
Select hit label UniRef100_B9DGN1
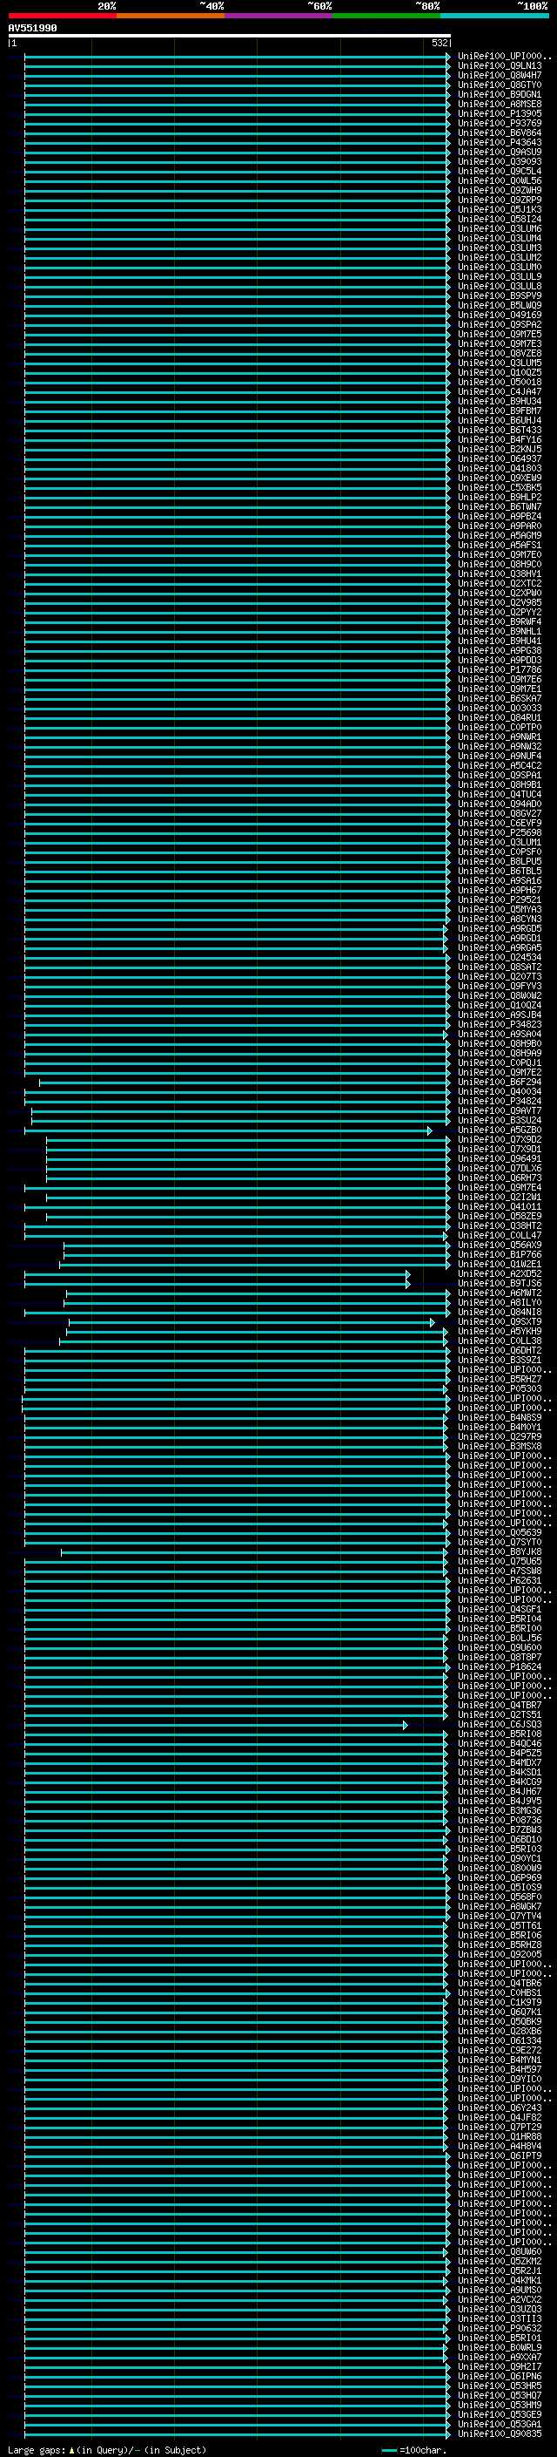(500, 94)
